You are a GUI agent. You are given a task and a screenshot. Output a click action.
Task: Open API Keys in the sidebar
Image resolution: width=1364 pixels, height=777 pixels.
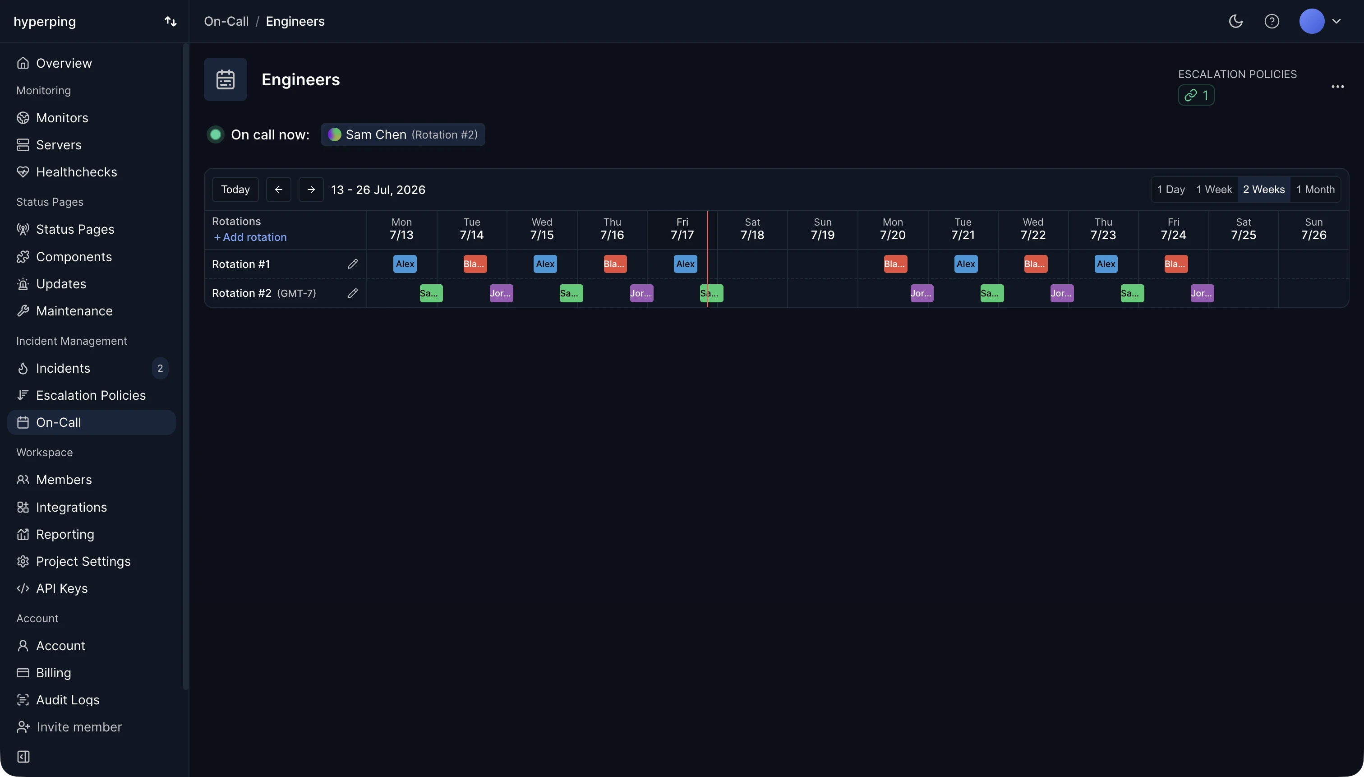tap(92, 589)
